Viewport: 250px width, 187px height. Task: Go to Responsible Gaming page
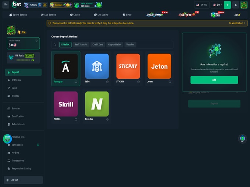(22, 169)
